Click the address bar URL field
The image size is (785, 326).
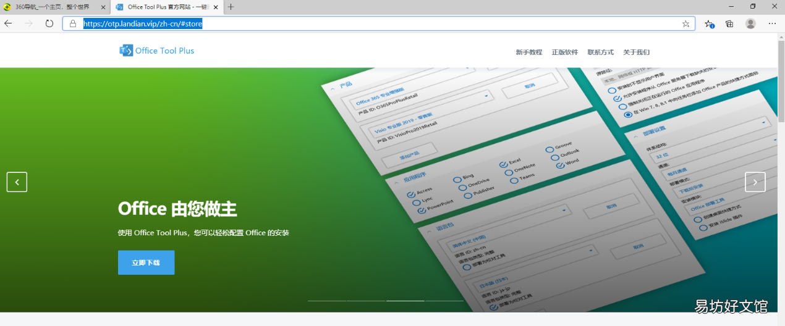pyautogui.click(x=378, y=24)
